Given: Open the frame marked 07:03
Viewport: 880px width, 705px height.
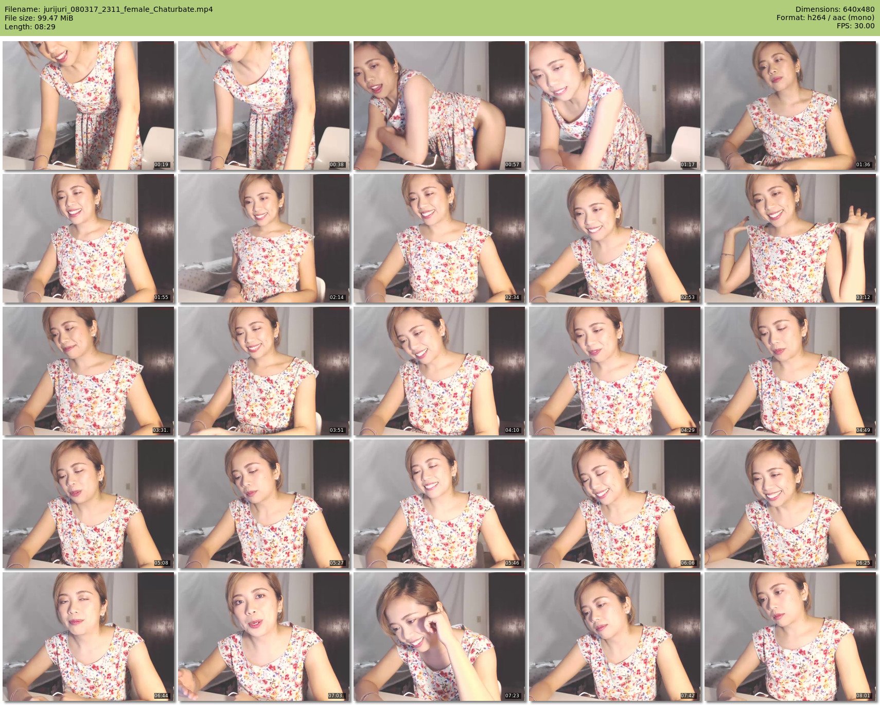Looking at the screenshot, I should click(264, 637).
